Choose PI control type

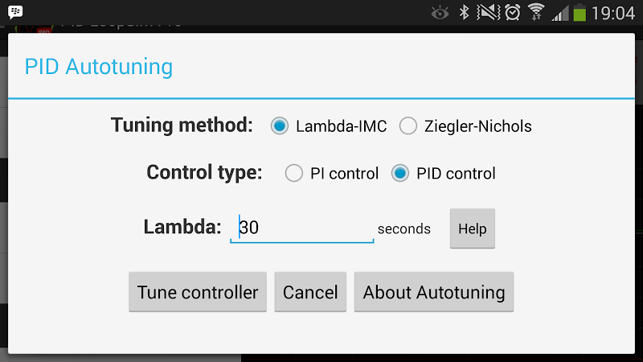pos(294,173)
